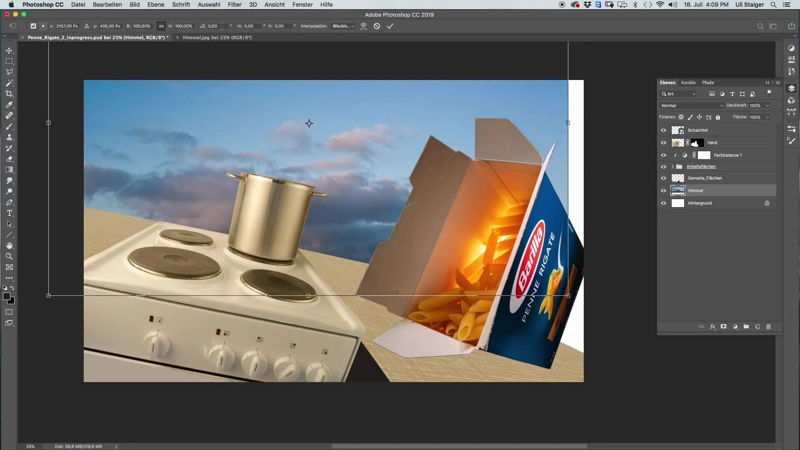Screen dimensions: 800x450
Task: Cancel the transform in options bar
Action: click(377, 26)
